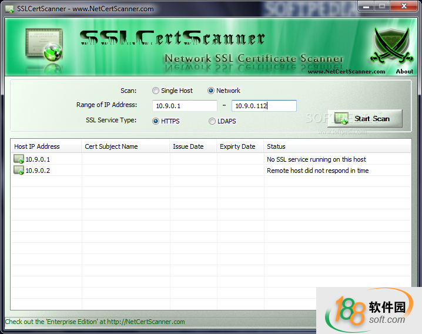Click the starting IP address field
This screenshot has width=422, height=334.
pos(185,106)
